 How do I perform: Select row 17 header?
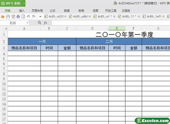click(4, 119)
